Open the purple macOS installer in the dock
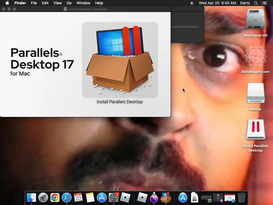 coord(154,198)
